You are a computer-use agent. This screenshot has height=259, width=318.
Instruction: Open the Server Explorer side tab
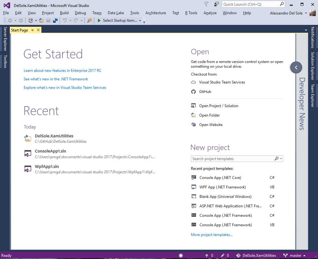click(x=5, y=39)
